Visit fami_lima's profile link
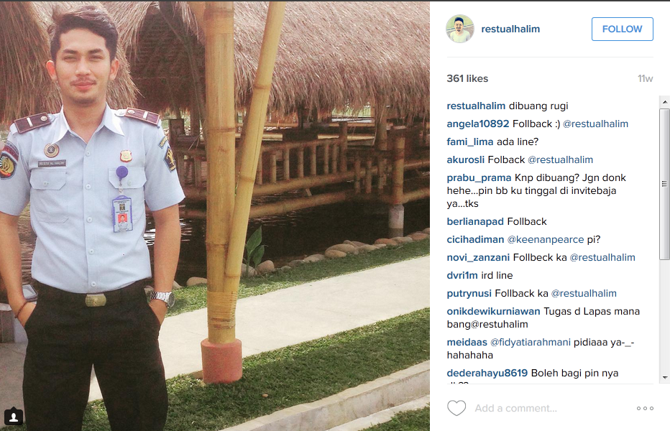Viewport: 670px width, 431px height. point(470,142)
